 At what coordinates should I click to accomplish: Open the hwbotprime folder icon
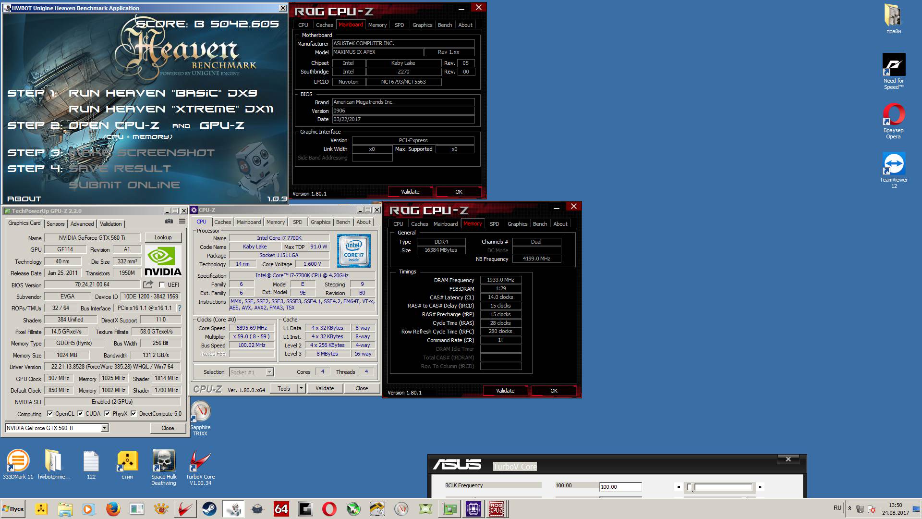click(54, 464)
